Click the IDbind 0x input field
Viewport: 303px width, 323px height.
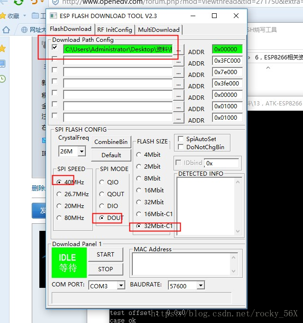point(221,163)
